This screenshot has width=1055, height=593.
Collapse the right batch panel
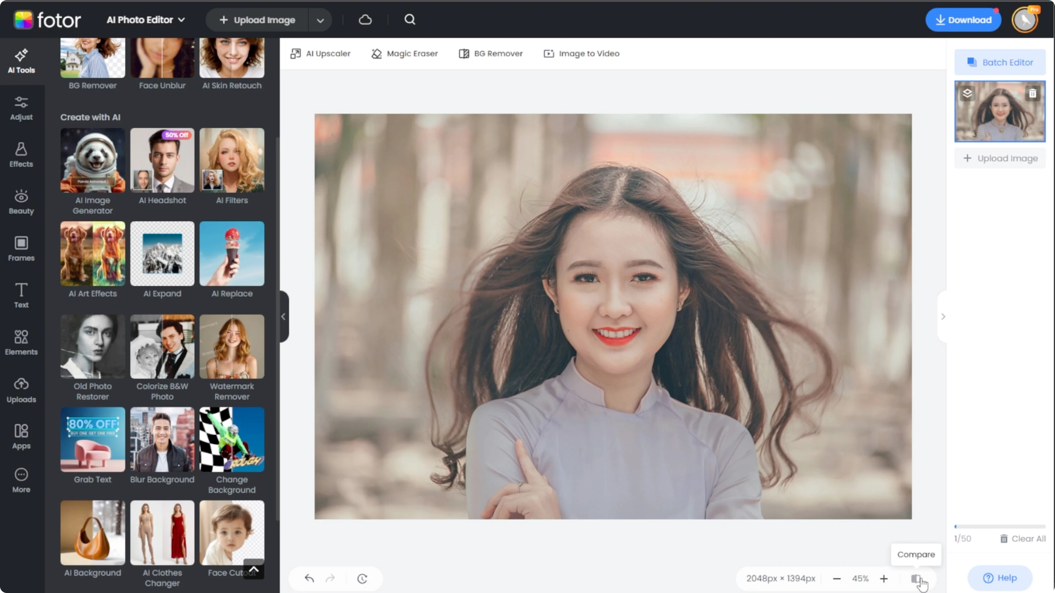click(943, 316)
